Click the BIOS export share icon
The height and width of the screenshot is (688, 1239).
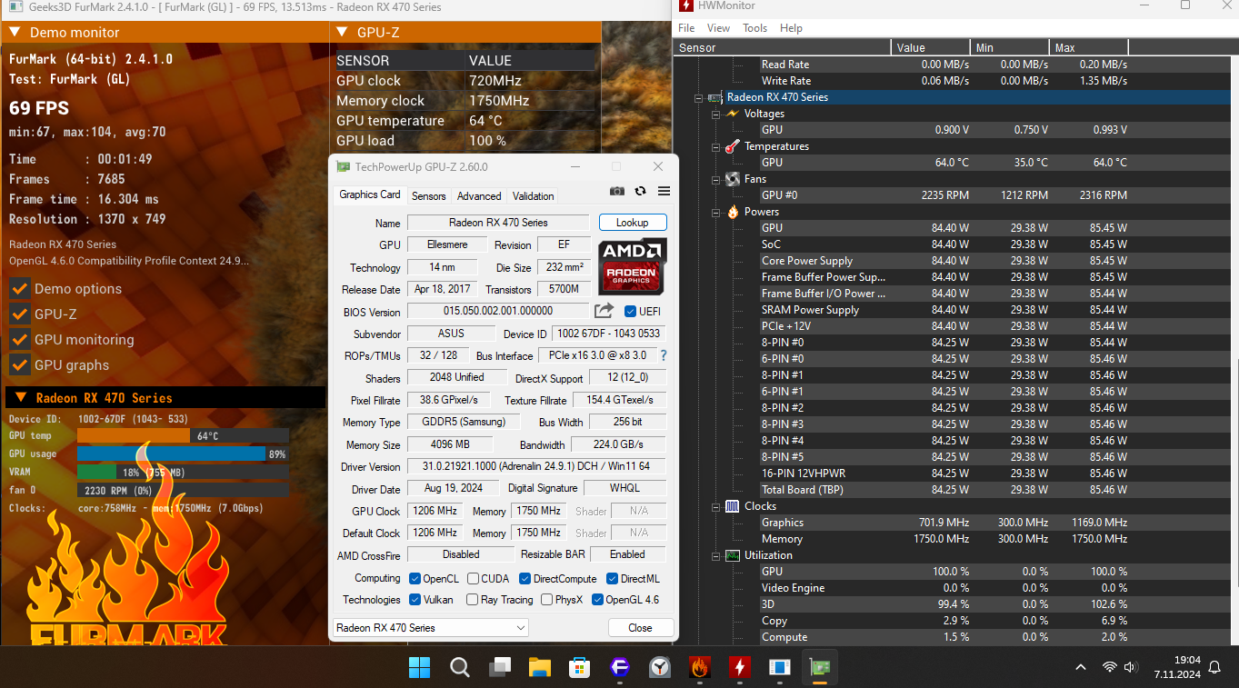[605, 311]
